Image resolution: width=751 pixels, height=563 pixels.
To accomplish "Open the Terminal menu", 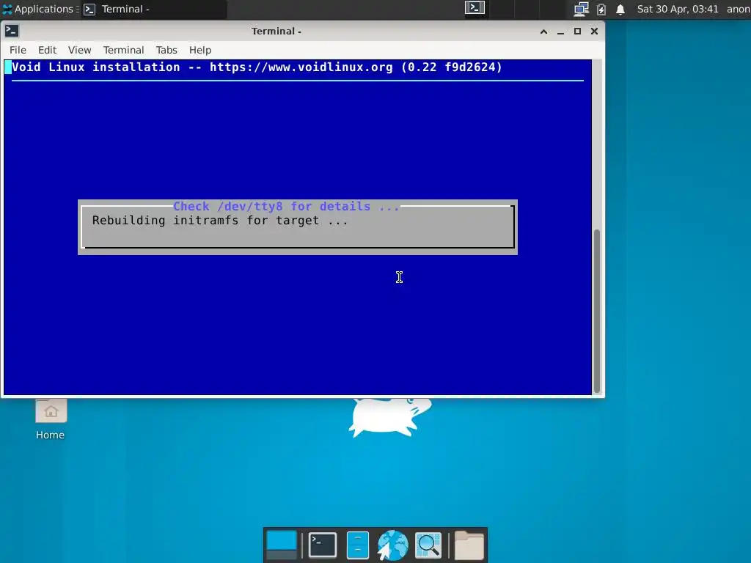I will coord(123,50).
